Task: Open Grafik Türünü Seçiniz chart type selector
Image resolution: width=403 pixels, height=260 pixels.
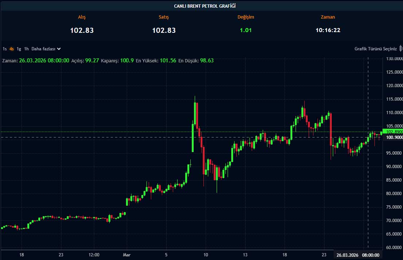Action: [x=375, y=48]
